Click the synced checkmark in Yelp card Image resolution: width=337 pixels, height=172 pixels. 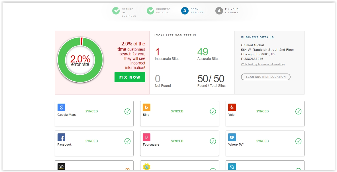(x=298, y=111)
